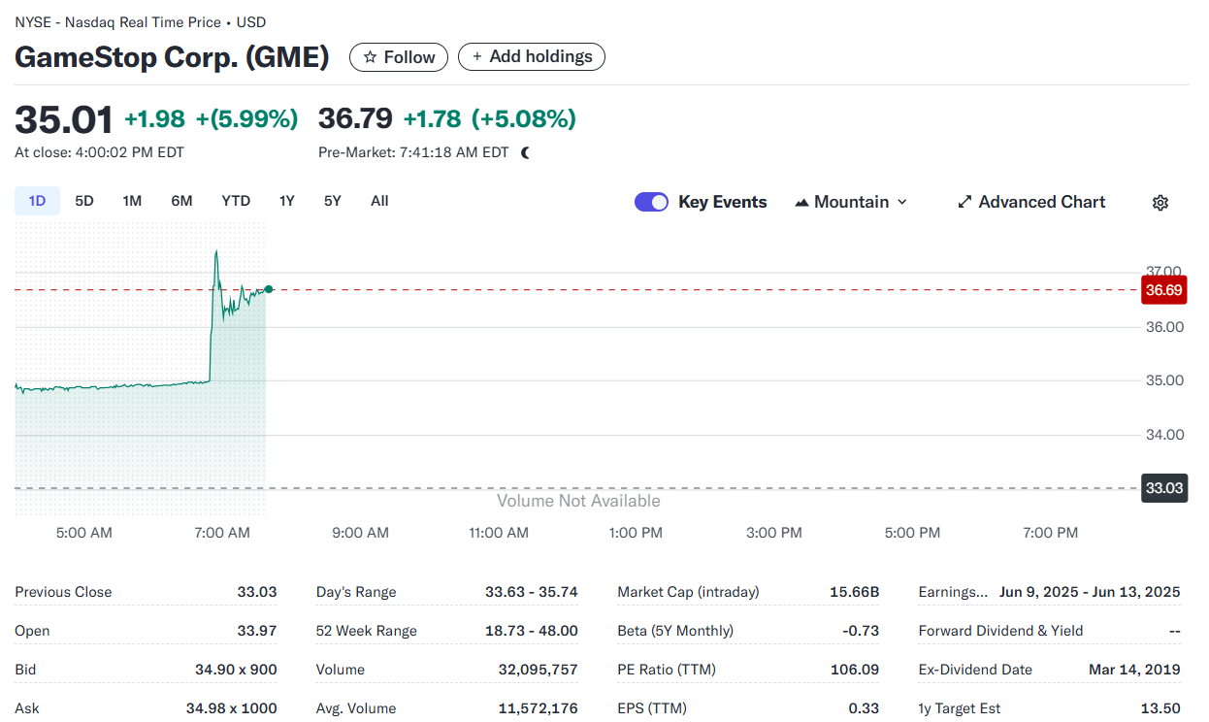
Task: Click the star icon in Follow button
Action: [370, 57]
